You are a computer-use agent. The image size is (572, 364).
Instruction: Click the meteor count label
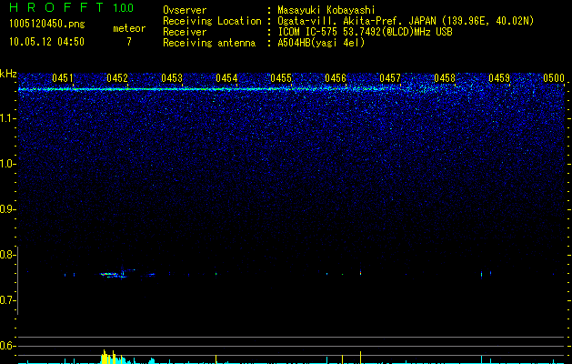click(129, 28)
